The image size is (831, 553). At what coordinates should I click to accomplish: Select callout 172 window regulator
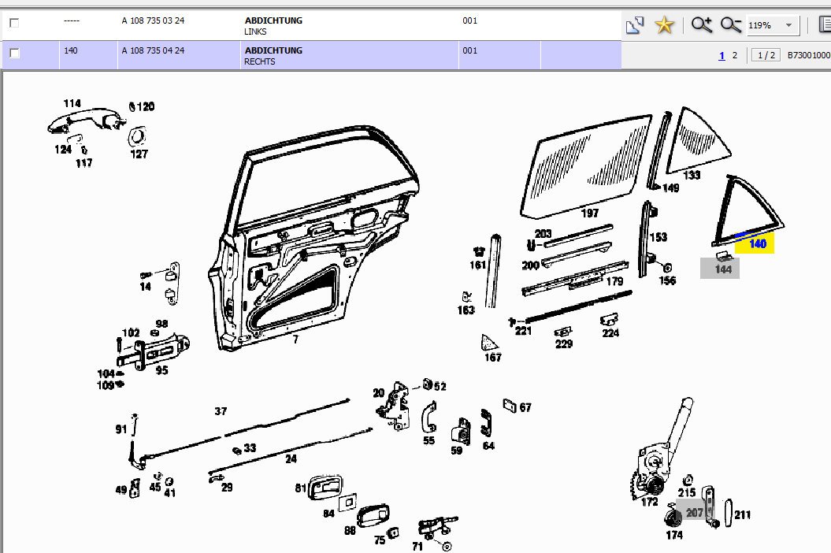pyautogui.click(x=649, y=502)
